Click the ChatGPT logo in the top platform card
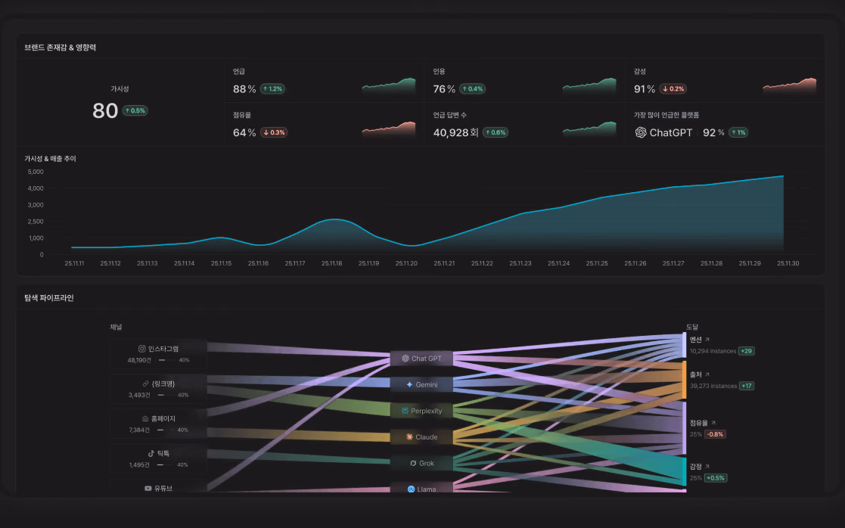Screen dimensions: 845x528 point(641,132)
